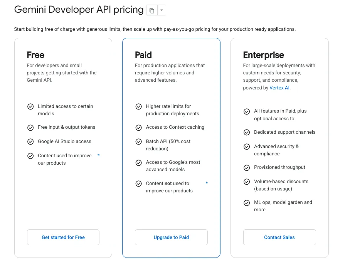Click the Get started for Free button
This screenshot has width=355, height=266.
63,237
